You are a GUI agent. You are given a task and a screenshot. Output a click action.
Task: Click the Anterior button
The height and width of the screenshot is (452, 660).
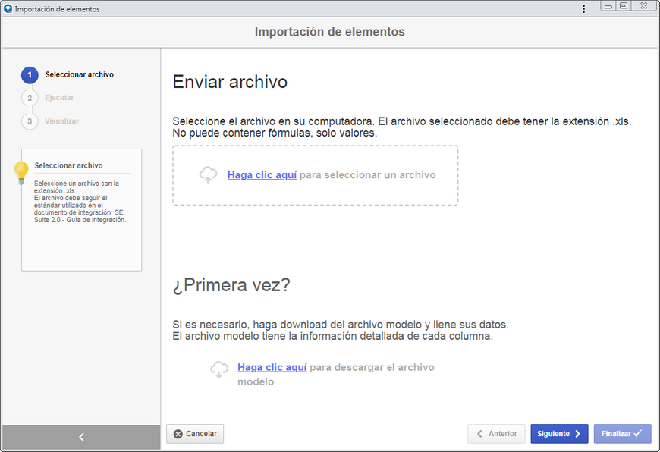[496, 434]
